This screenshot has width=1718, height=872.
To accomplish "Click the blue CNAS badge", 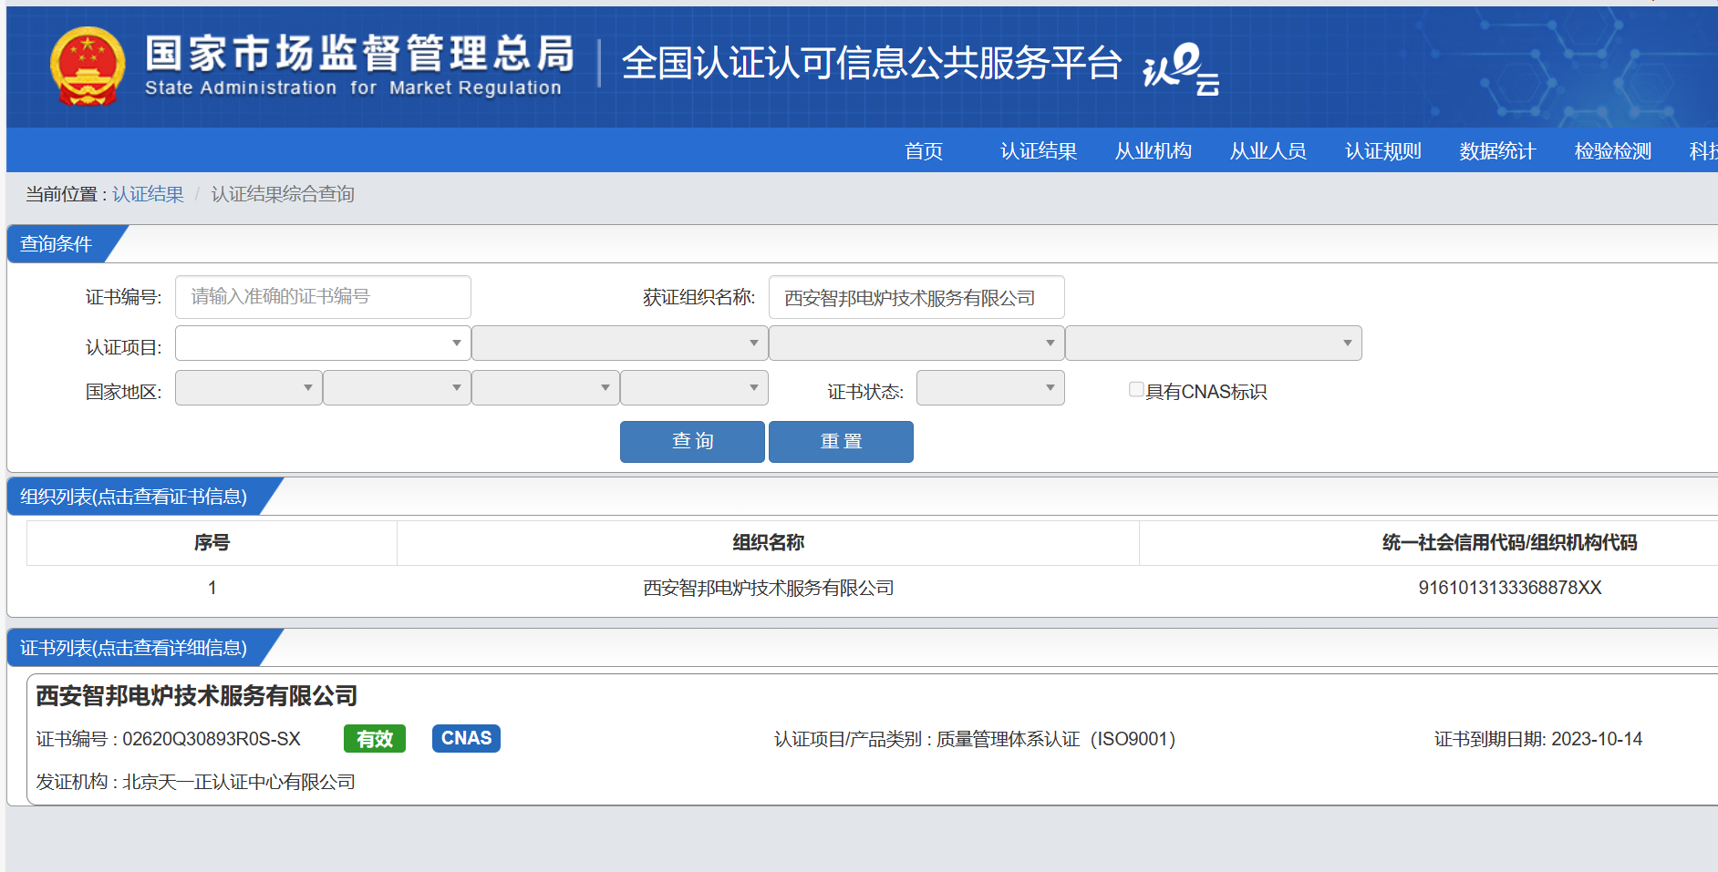I will [x=466, y=738].
